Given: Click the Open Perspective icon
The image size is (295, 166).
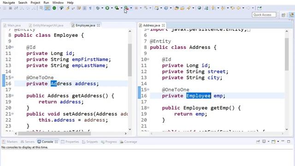Looking at the screenshot, I should (x=283, y=15).
